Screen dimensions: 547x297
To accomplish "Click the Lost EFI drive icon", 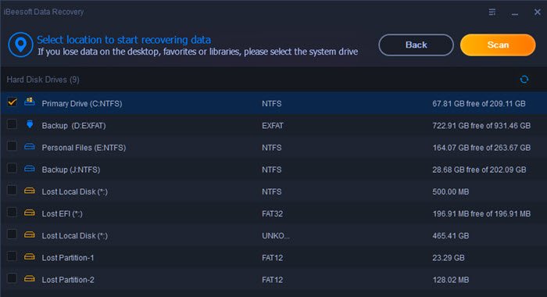I will coord(30,213).
